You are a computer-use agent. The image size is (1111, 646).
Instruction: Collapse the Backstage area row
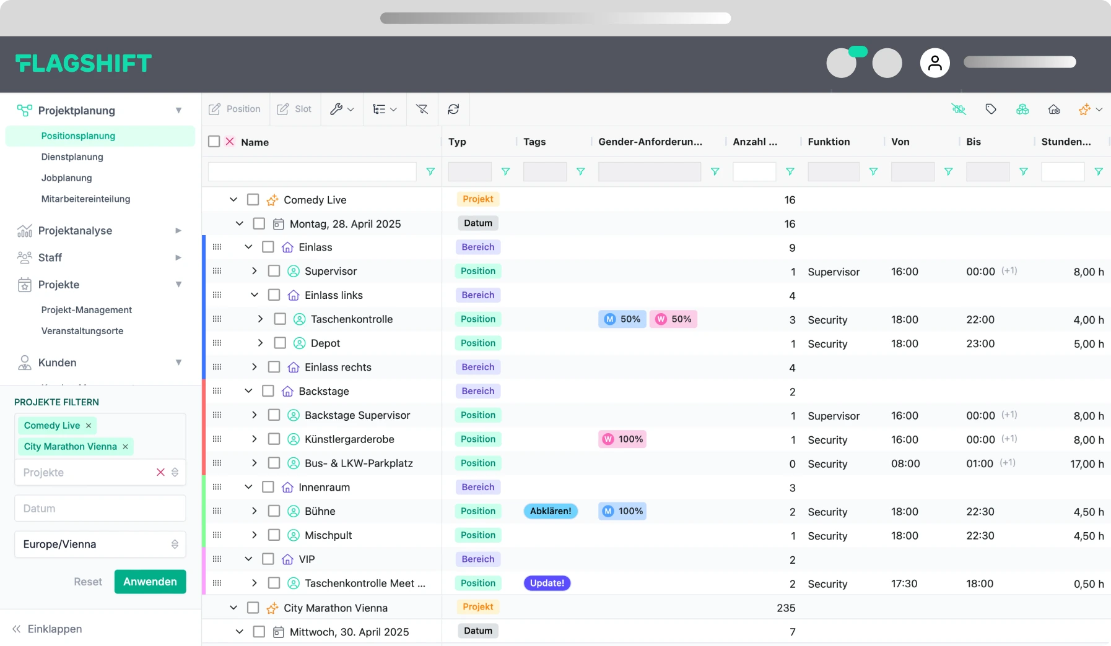pos(248,391)
